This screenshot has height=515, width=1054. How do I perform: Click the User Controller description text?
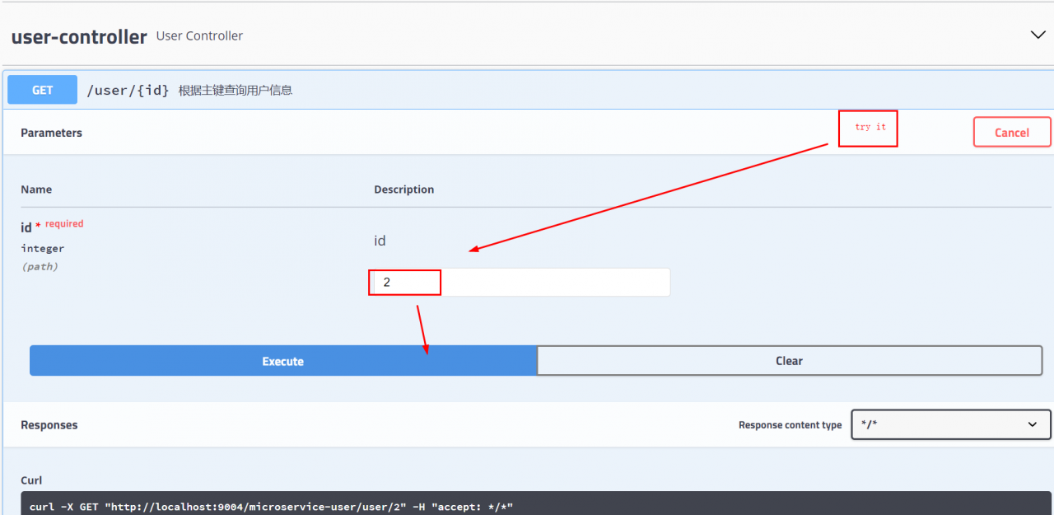pyautogui.click(x=199, y=36)
